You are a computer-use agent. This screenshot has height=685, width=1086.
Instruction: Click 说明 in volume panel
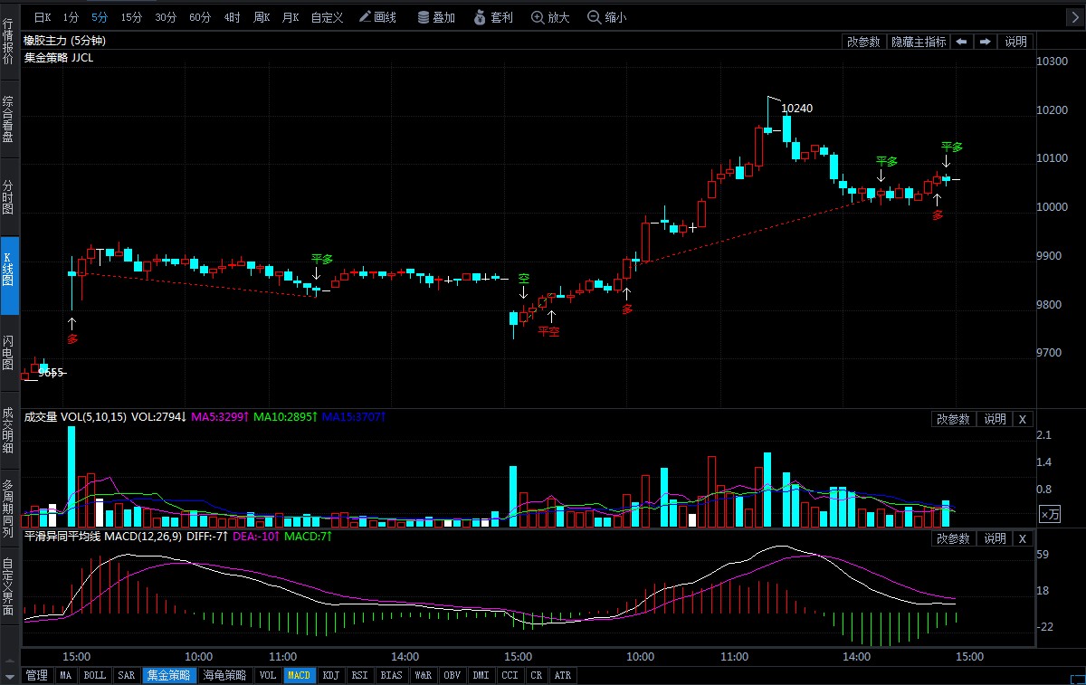point(994,419)
